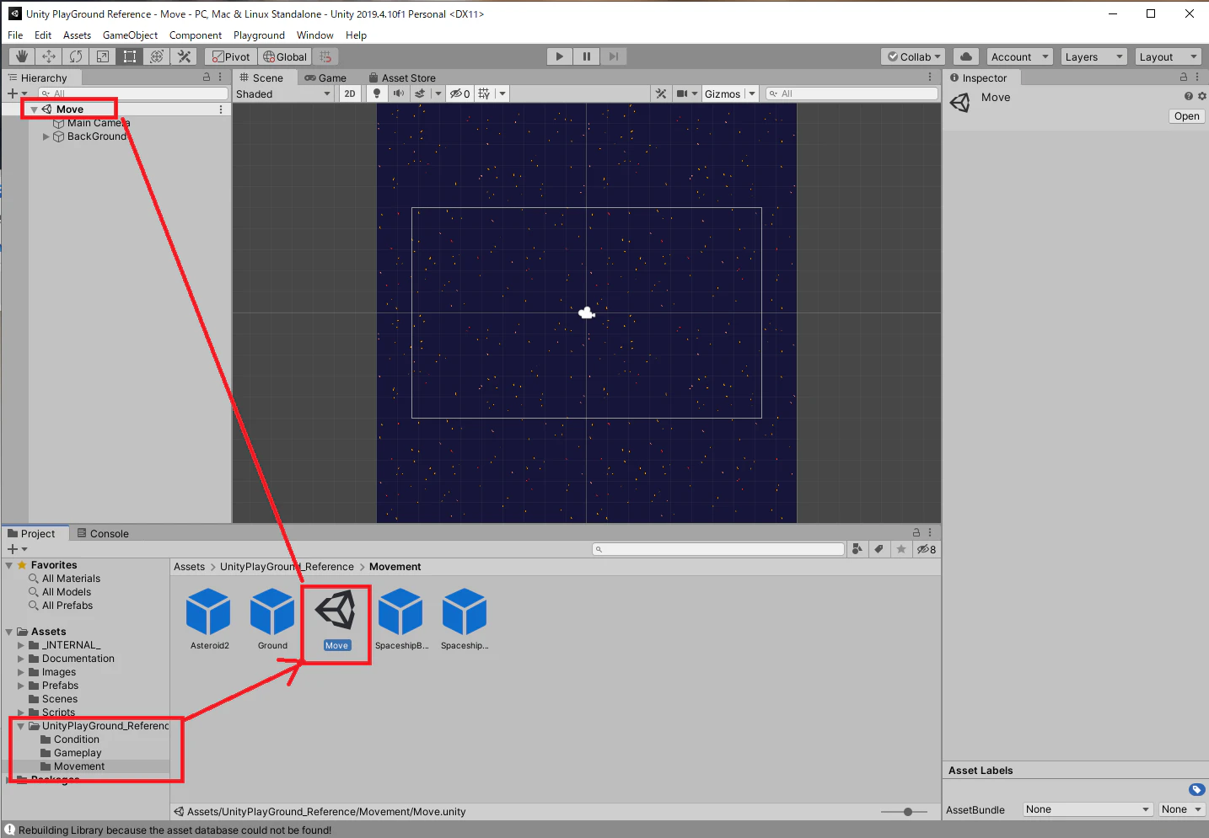Screen dimensions: 1209x838
Task: Expand the BackGround object in Hierarchy
Action: pyautogui.click(x=46, y=136)
